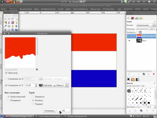Screen dimensions: 157x118
Task: Toggle the Просмотр preview checkbox
Action: coord(6,73)
